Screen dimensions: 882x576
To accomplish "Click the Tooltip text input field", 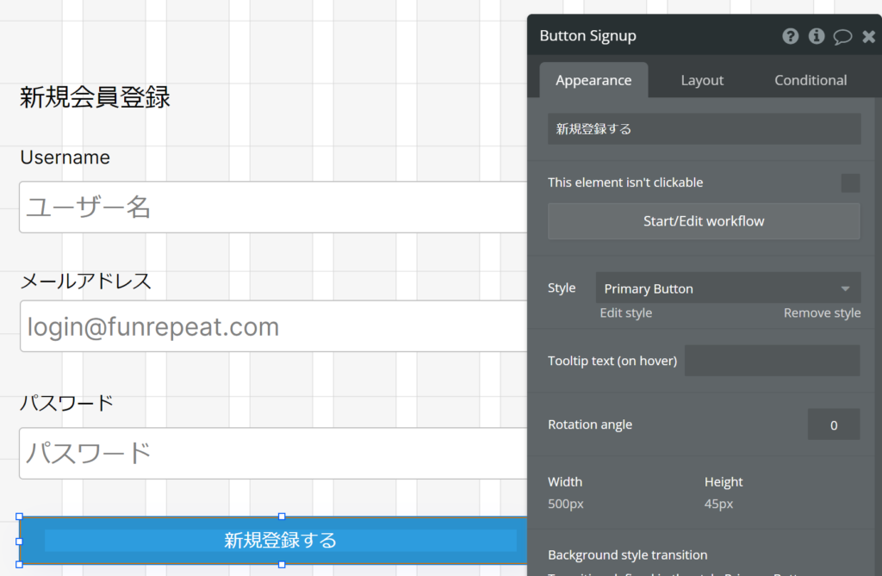I will click(x=772, y=361).
